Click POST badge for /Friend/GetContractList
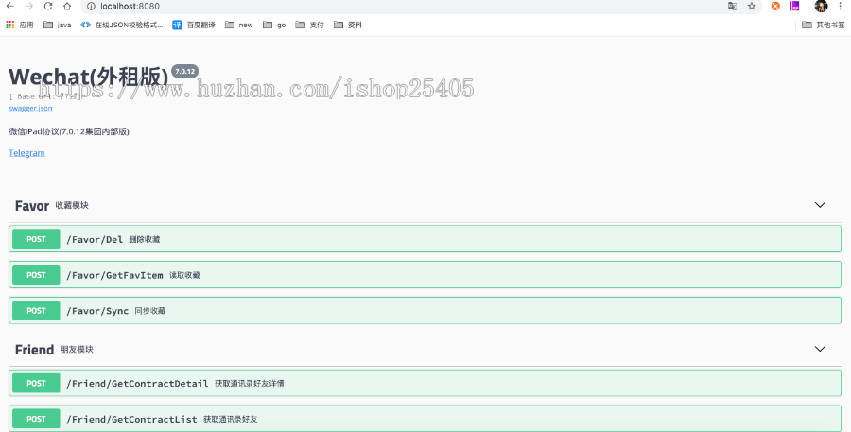851x432 pixels. (x=36, y=419)
